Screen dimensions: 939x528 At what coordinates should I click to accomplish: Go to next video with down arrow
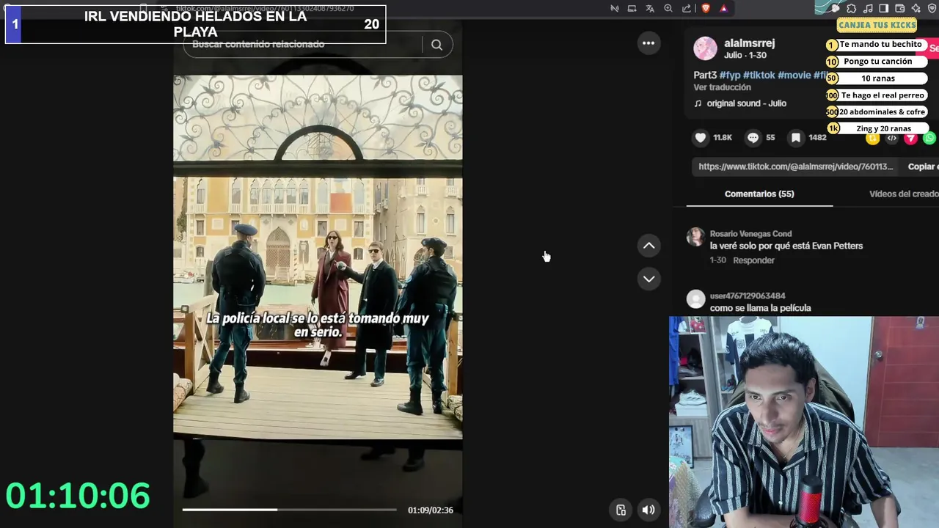(649, 279)
